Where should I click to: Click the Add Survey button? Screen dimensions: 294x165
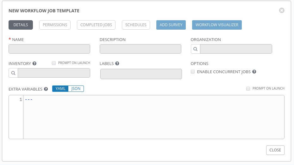[x=171, y=25]
